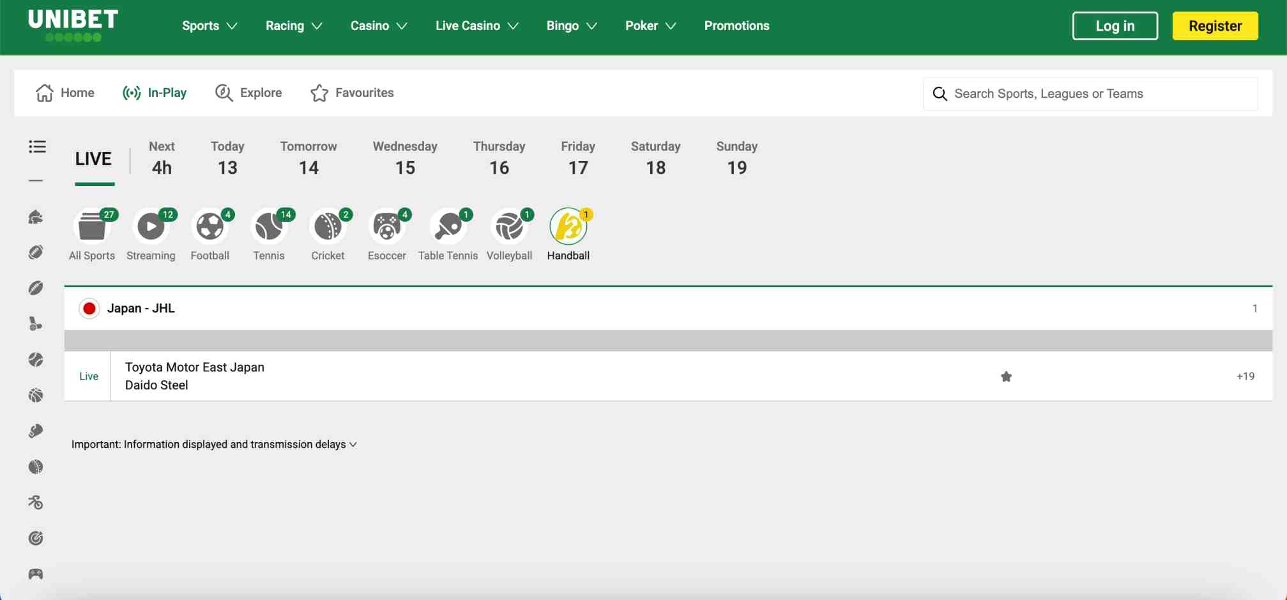Expand the Sports navigation dropdown
Image resolution: width=1287 pixels, height=600 pixels.
point(209,26)
